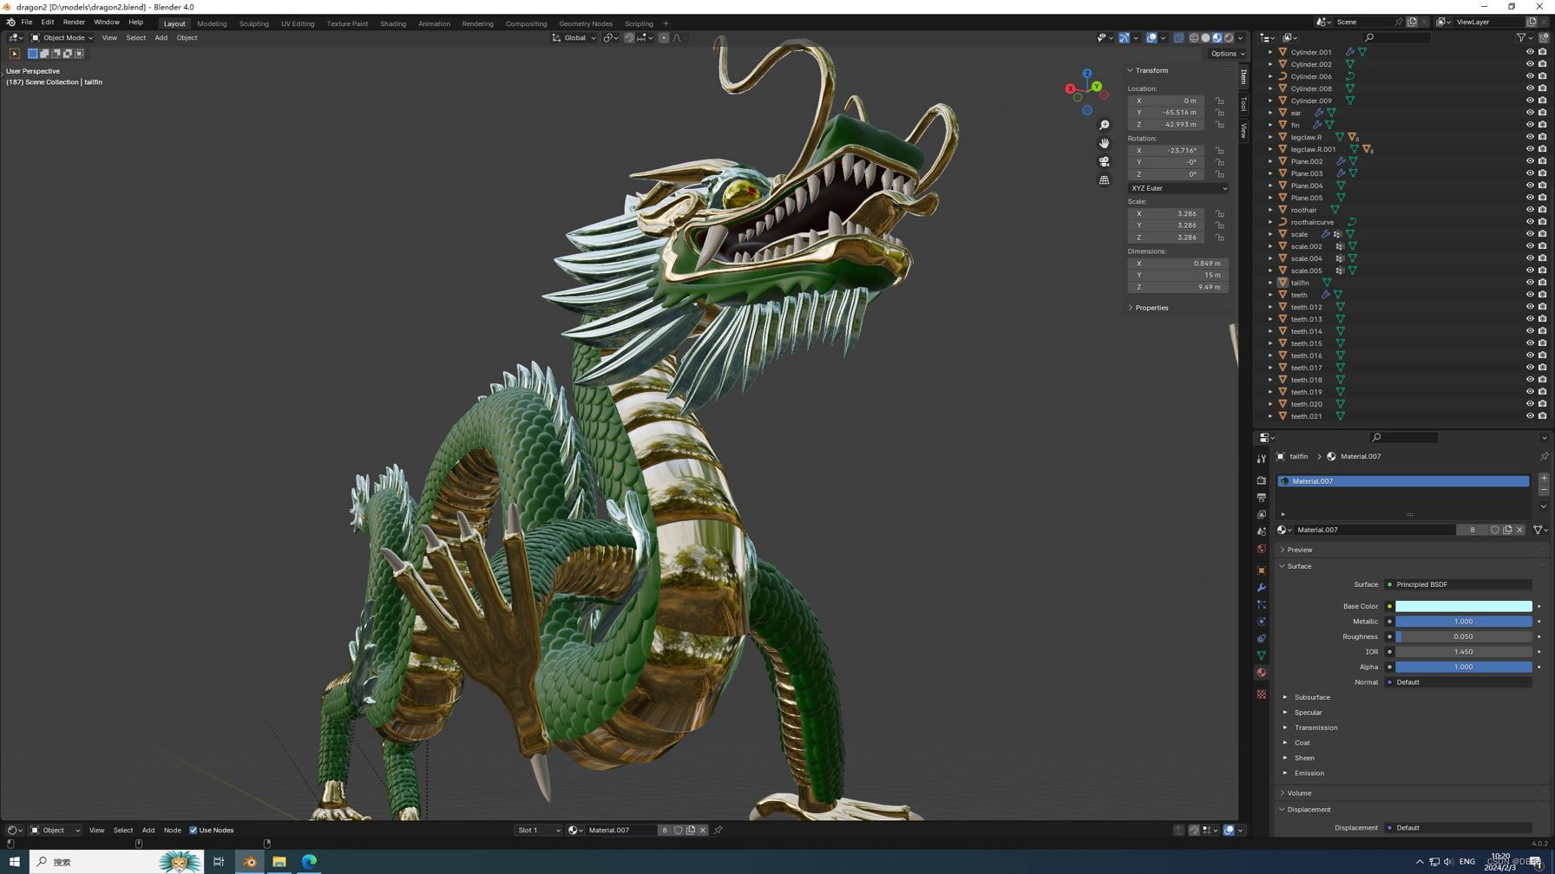
Task: Hide the teeth object eye icon
Action: point(1530,295)
